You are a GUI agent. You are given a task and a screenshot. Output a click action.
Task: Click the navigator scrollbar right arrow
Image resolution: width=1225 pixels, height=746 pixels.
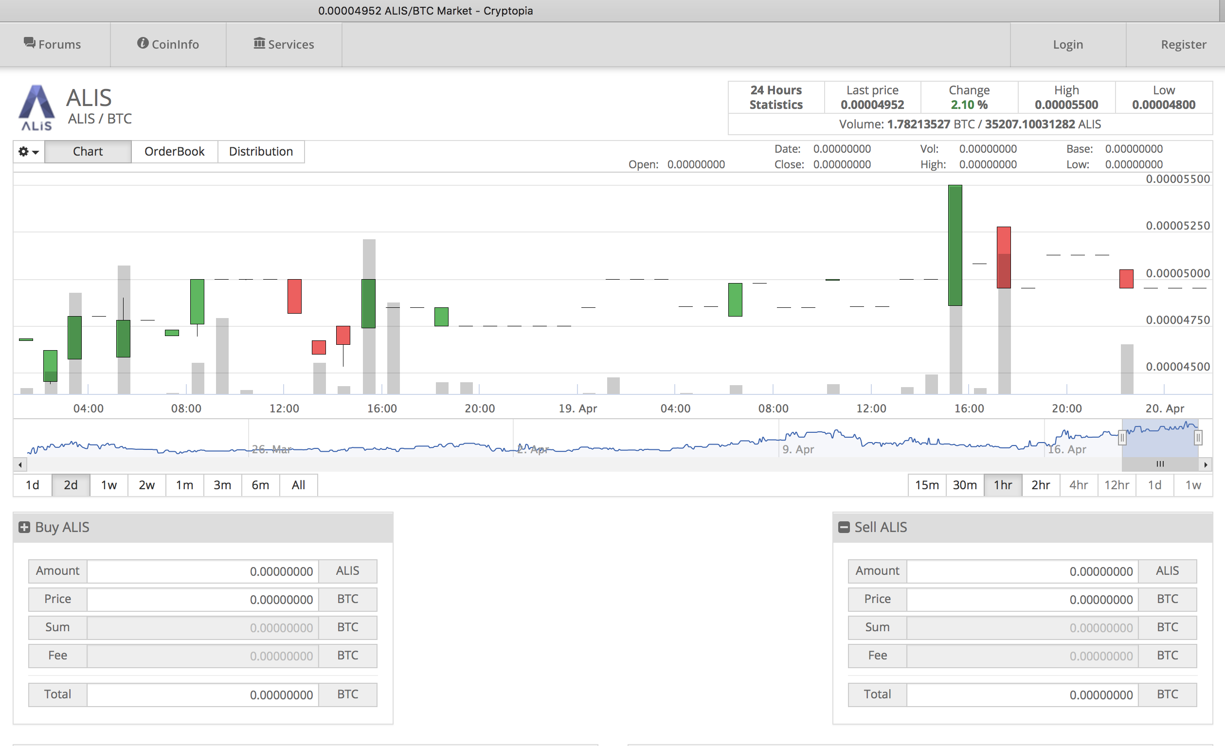1206,465
